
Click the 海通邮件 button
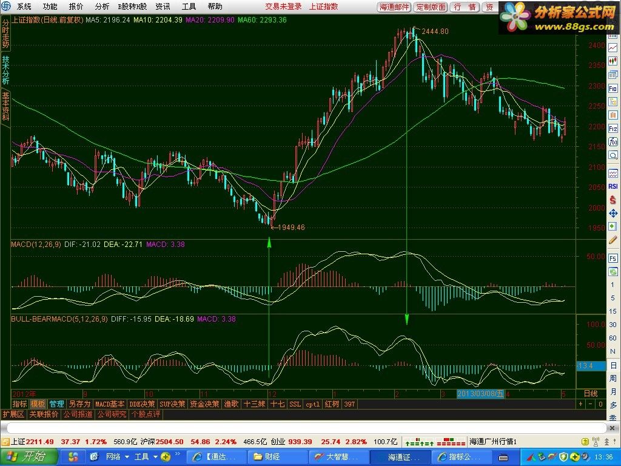(x=394, y=7)
